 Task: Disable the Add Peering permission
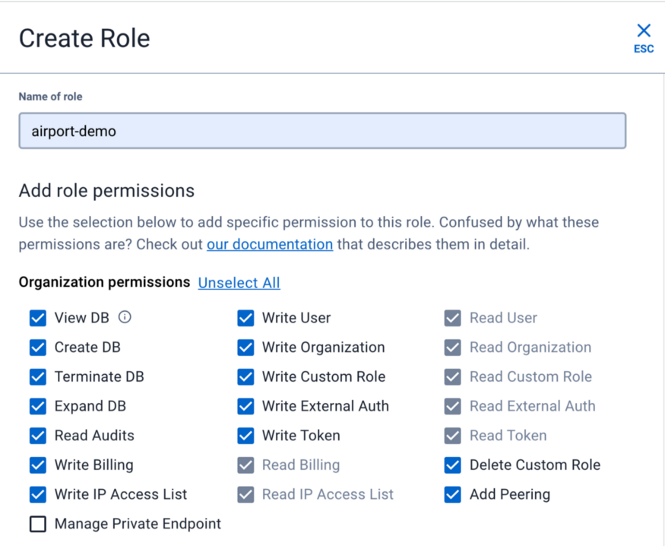point(453,494)
